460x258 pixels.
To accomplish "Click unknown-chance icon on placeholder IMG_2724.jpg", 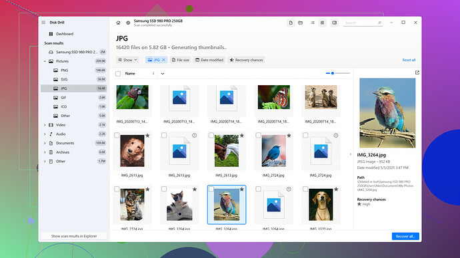I will pyautogui.click(x=336, y=136).
